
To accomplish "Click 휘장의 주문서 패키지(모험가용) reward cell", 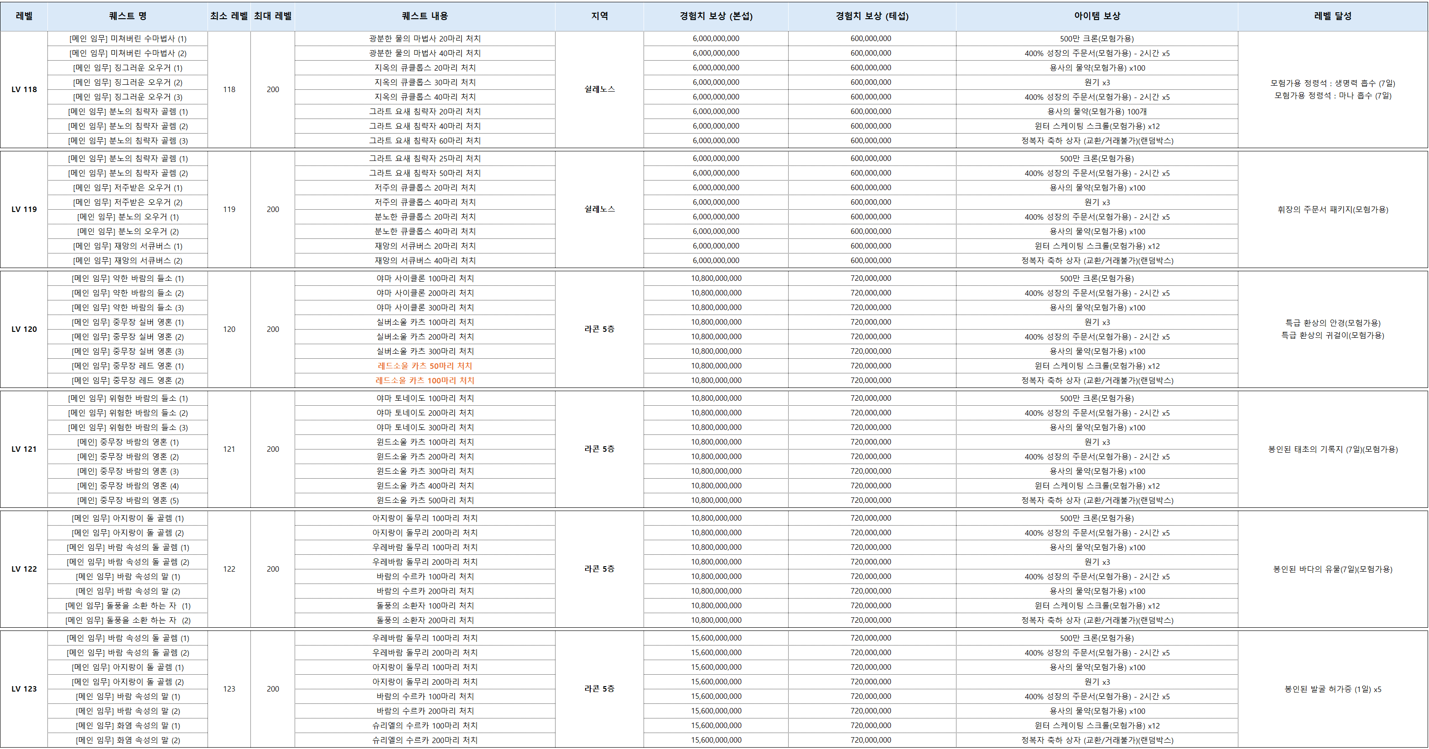I will 1332,210.
